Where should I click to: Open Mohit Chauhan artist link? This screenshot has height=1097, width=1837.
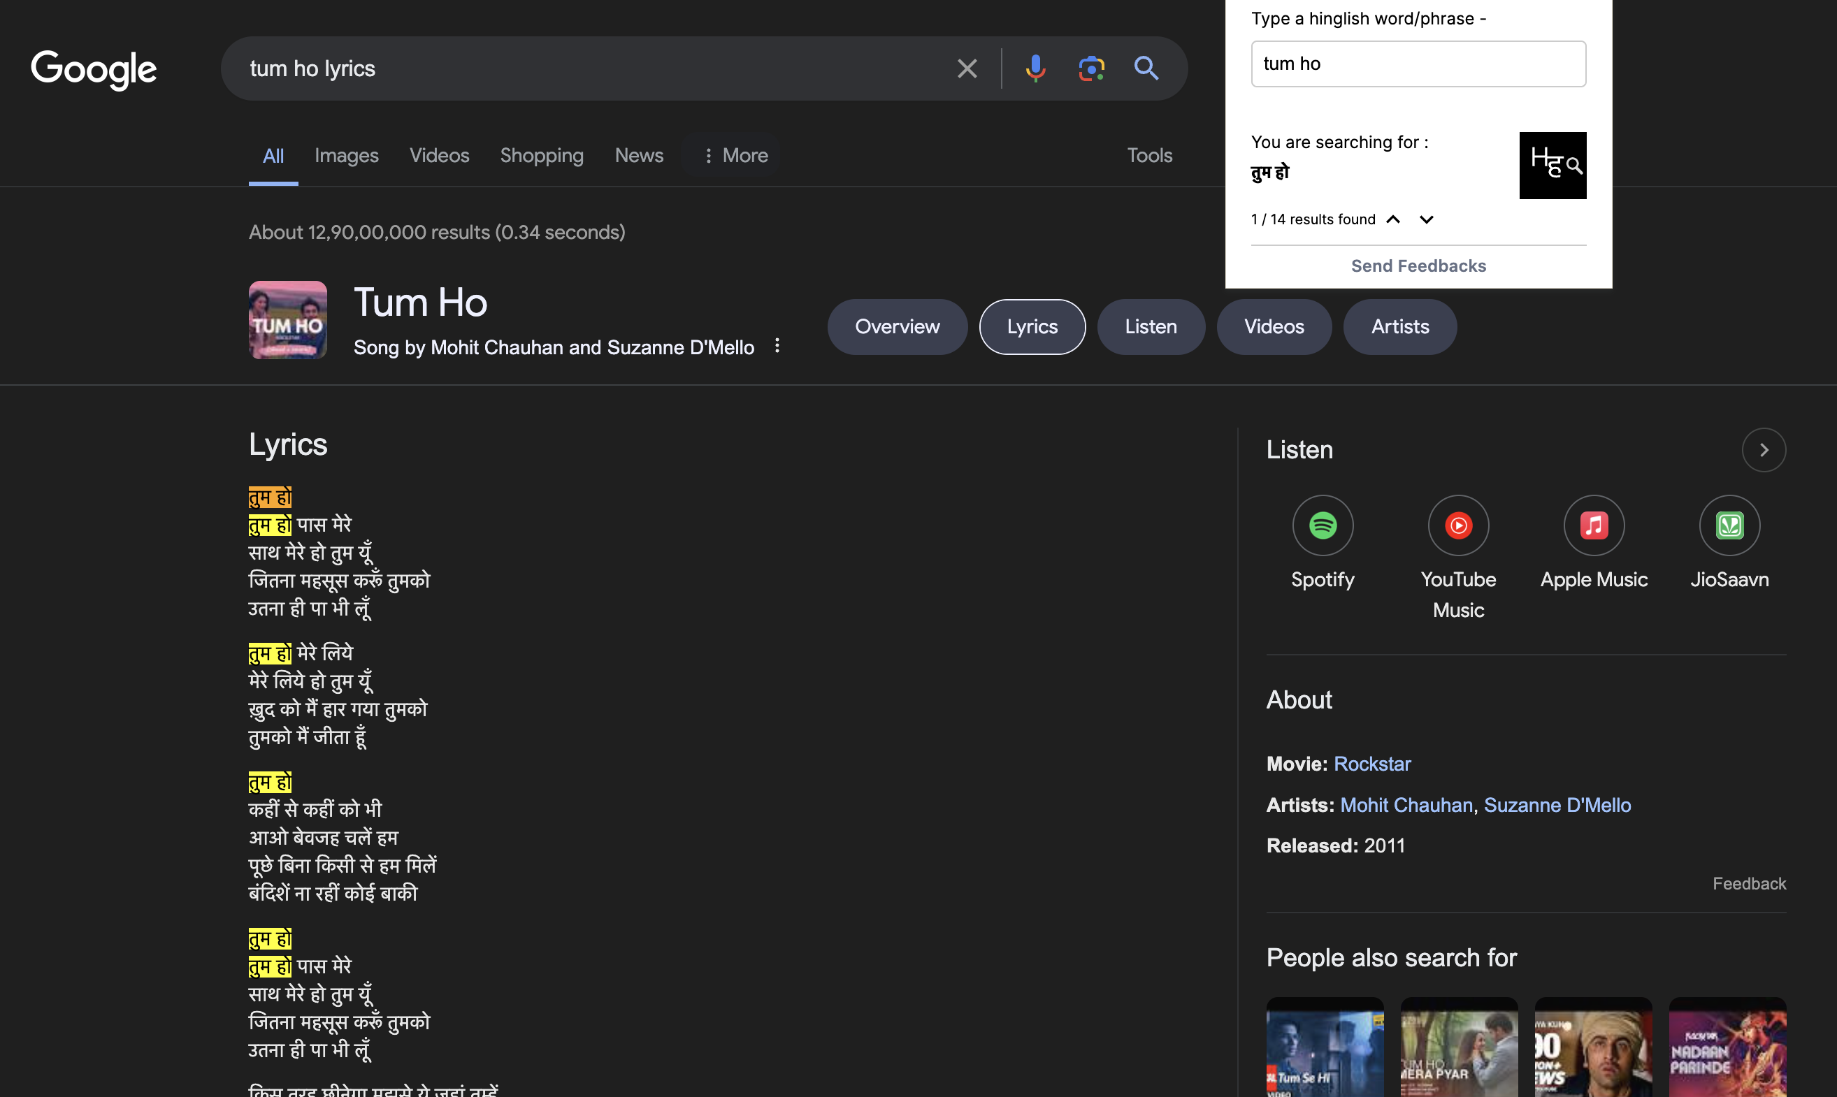(x=1406, y=805)
